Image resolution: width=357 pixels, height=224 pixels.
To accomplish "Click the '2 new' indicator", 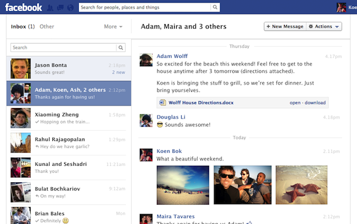I will [x=118, y=72].
